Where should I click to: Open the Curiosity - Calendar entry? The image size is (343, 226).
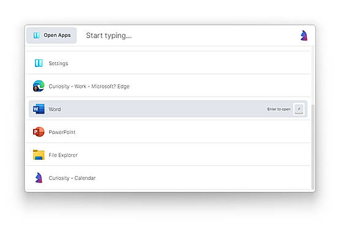coord(168,178)
